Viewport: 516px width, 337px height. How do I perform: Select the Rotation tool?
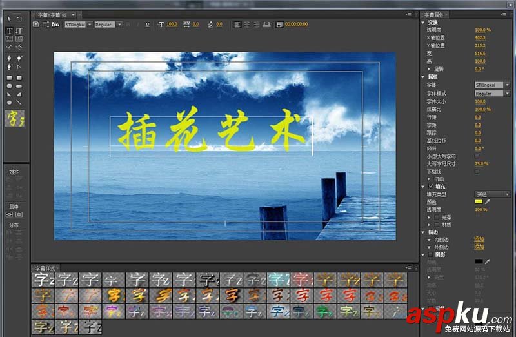click(x=19, y=19)
